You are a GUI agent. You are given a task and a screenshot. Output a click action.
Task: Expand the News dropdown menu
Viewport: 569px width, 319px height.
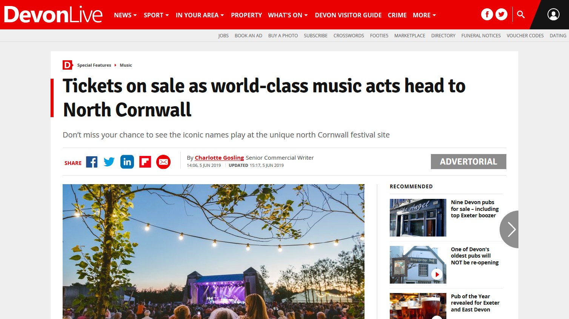[125, 15]
